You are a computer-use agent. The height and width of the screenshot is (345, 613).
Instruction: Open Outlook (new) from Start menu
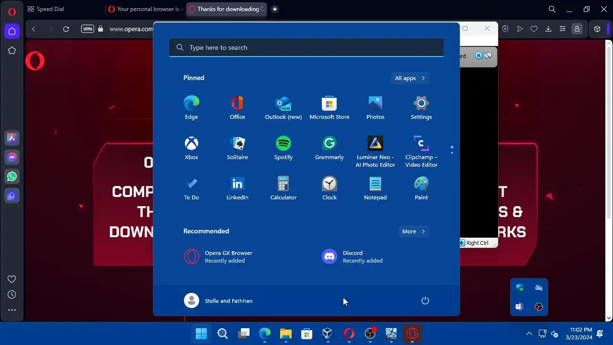283,108
